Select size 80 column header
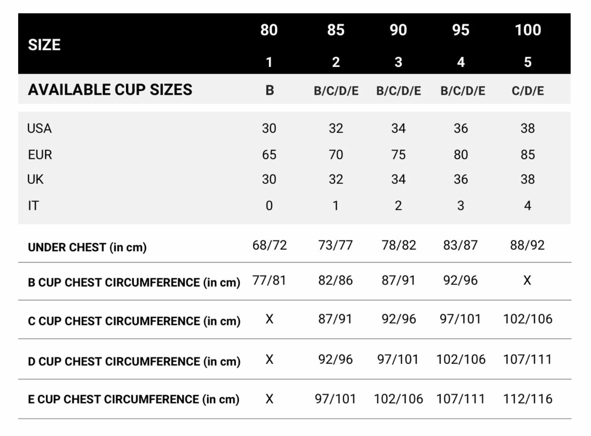The width and height of the screenshot is (591, 436). click(269, 30)
